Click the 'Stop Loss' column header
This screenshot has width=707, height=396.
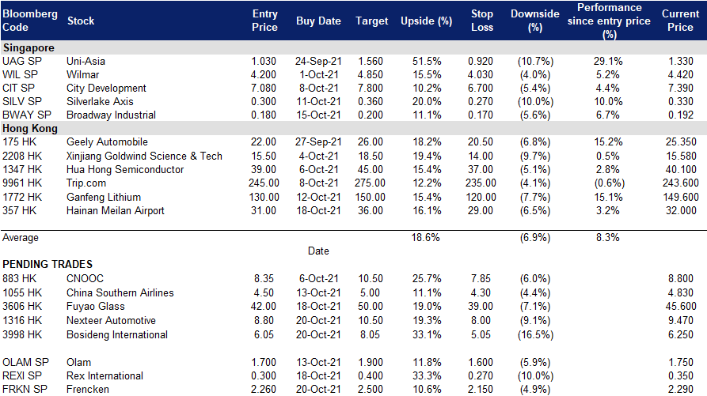pyautogui.click(x=482, y=21)
